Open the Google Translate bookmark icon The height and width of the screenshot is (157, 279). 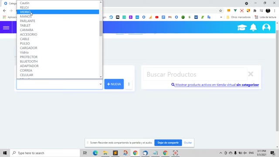(x=209, y=17)
